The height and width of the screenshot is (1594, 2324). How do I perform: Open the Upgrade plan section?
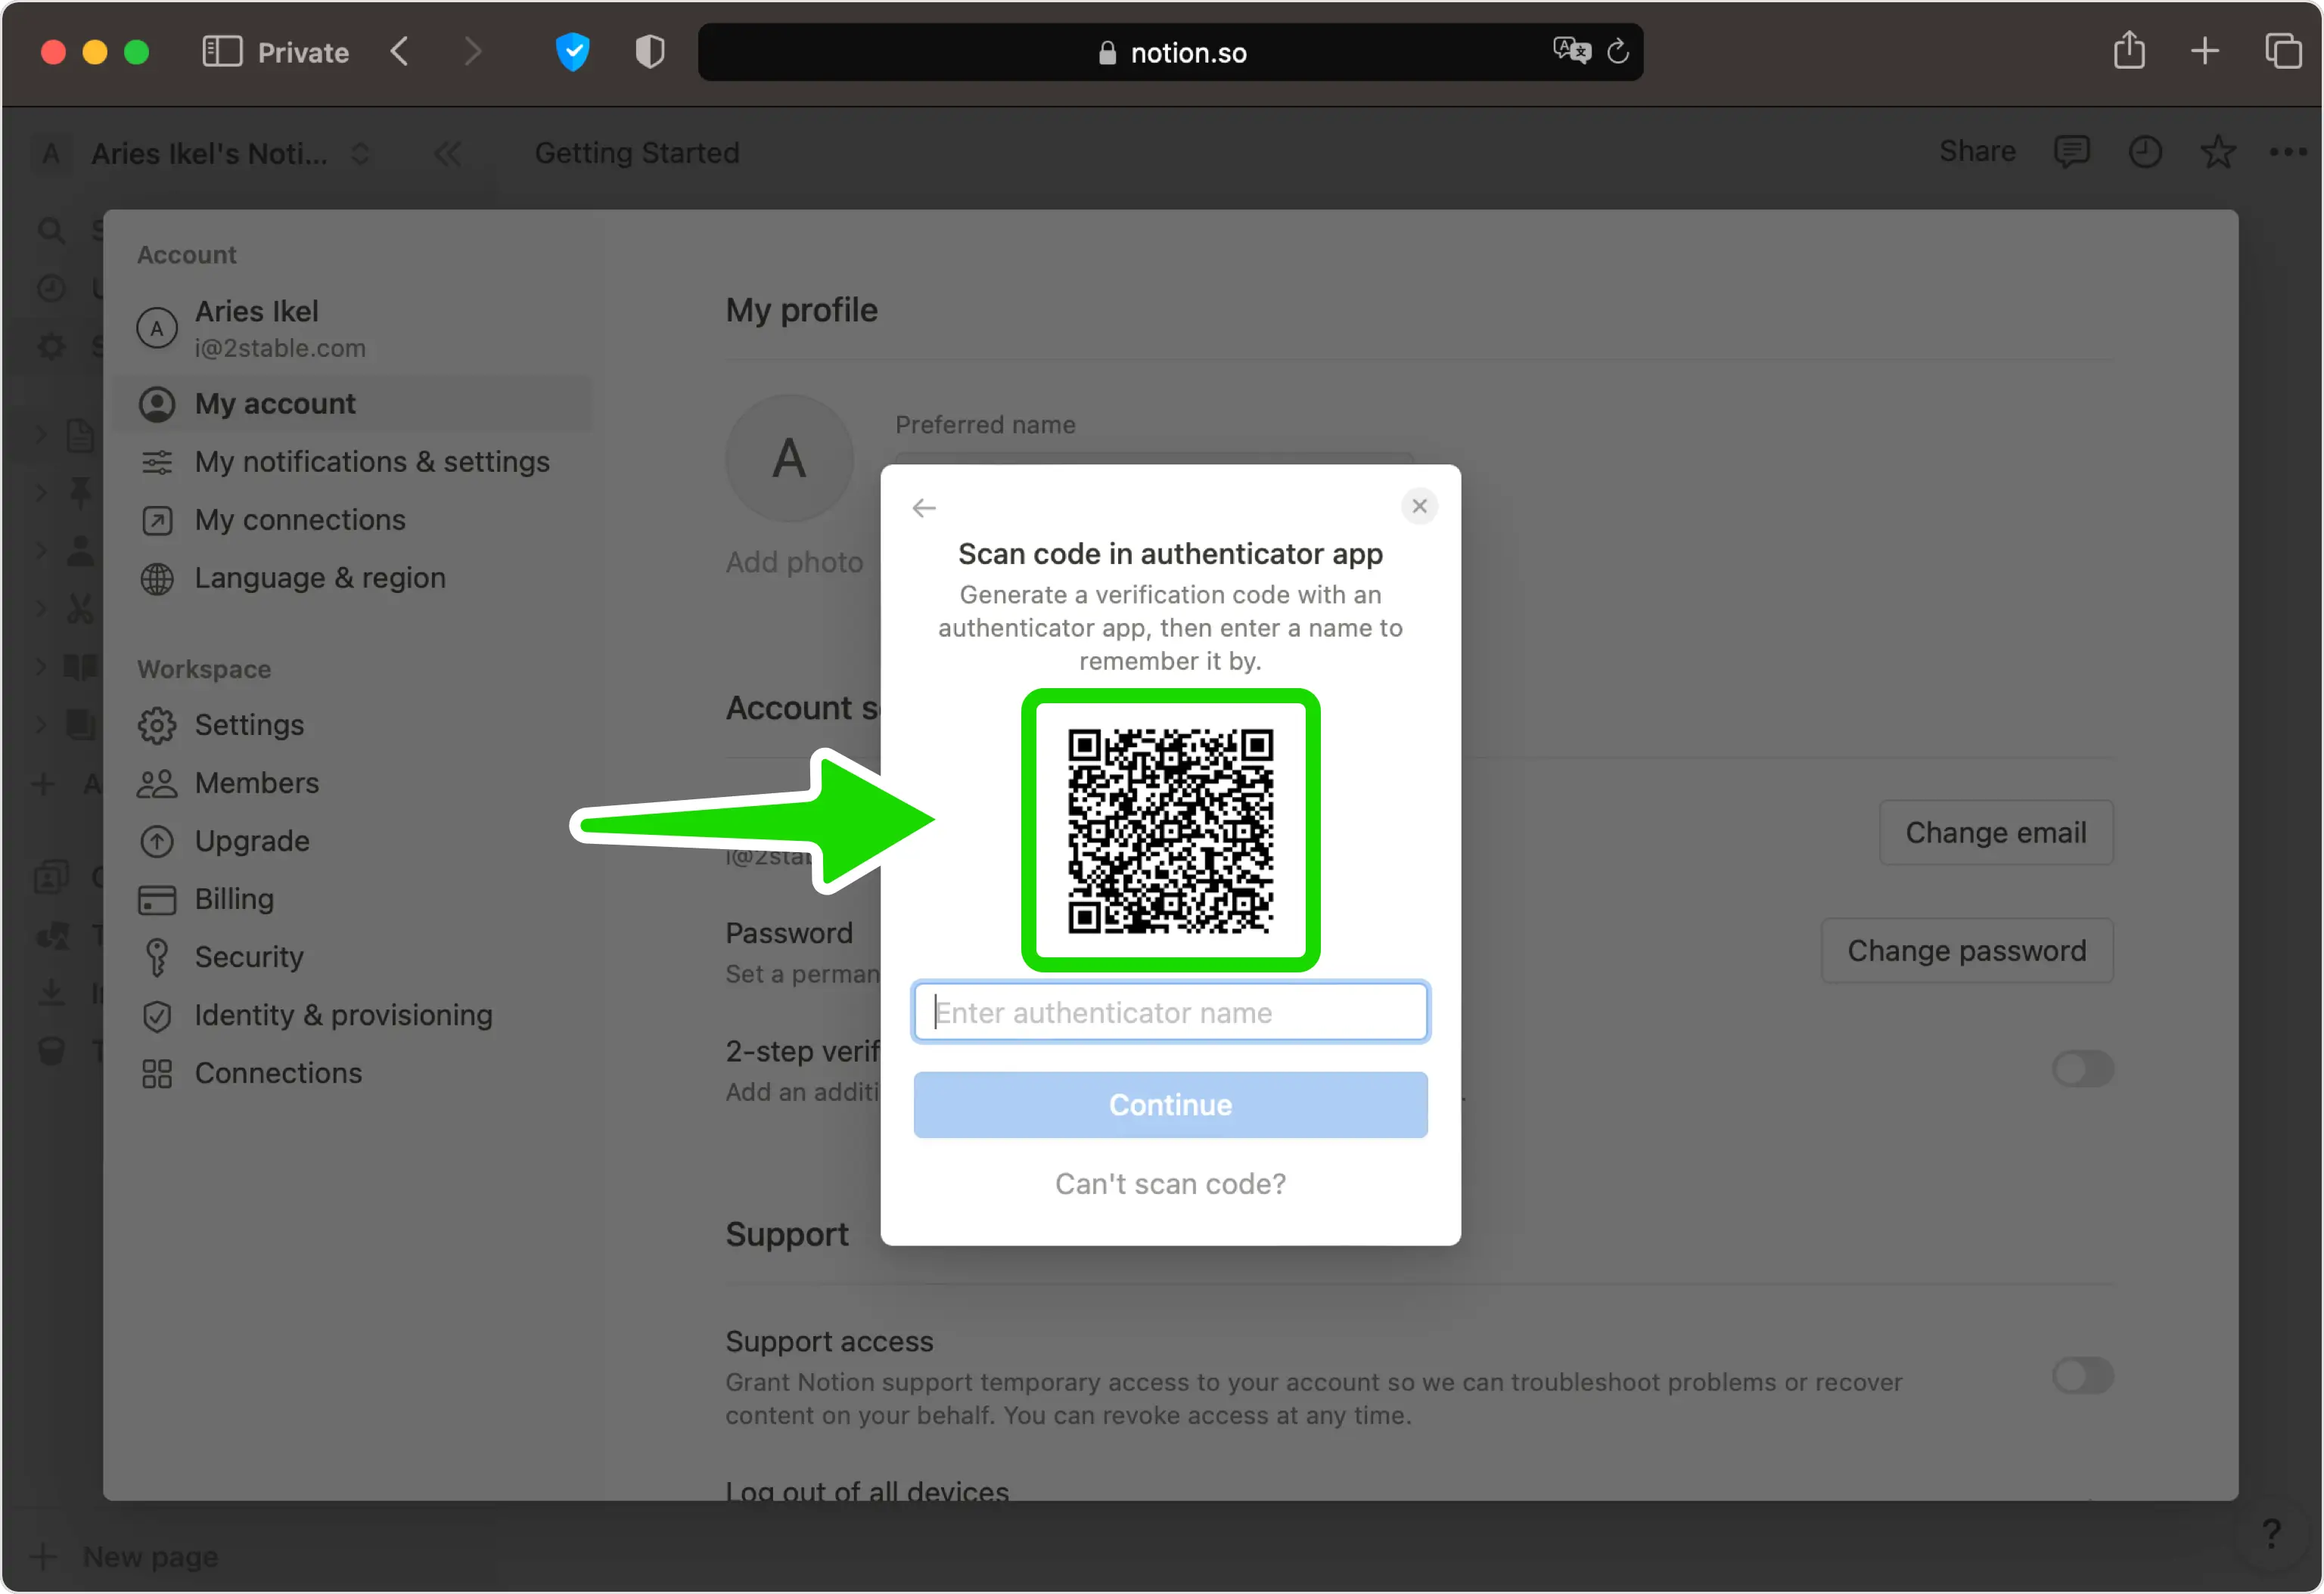(x=355, y=840)
